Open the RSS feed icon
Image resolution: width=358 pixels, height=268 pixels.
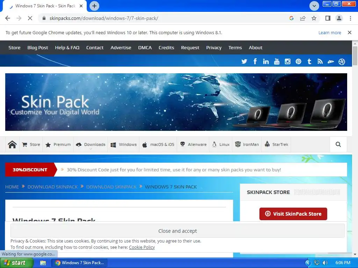tap(320, 61)
